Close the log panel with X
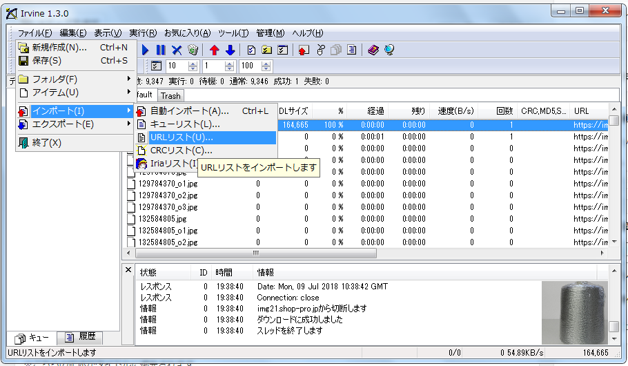The image size is (628, 366). [x=128, y=270]
